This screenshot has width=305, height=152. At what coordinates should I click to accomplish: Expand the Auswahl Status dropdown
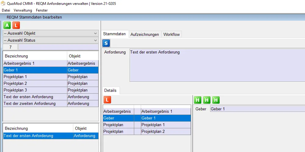[51, 40]
